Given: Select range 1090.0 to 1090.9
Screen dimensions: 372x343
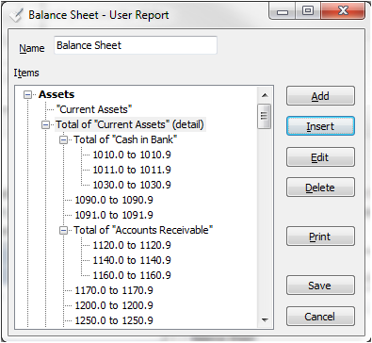Looking at the screenshot, I should click(114, 200).
